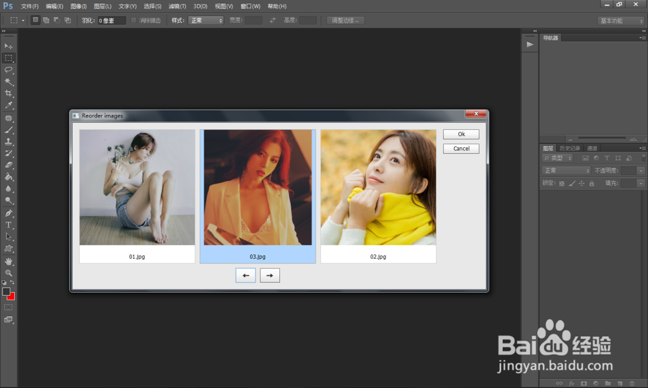Click the navigator zoom slider
648x388 pixels.
(x=602, y=138)
